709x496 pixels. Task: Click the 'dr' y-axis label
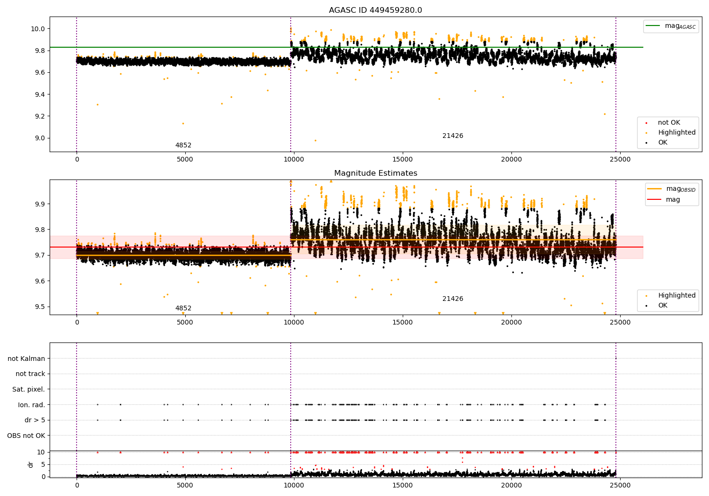[x=30, y=464]
